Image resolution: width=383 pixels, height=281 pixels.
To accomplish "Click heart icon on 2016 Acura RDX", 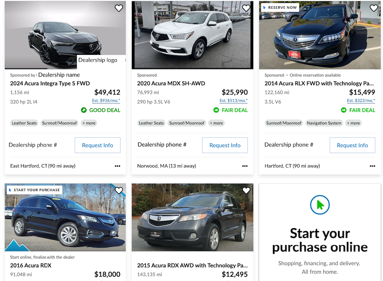I will 119,191.
